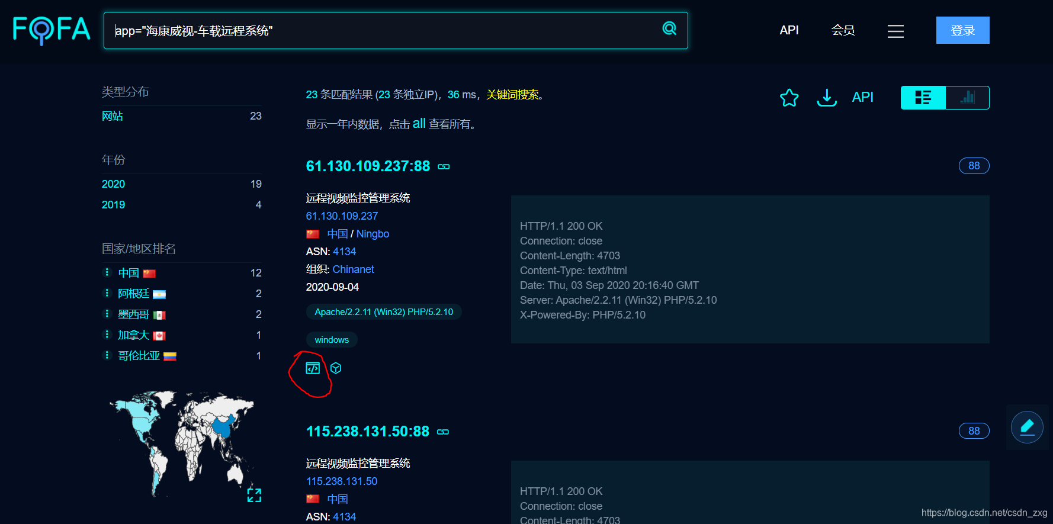This screenshot has width=1053, height=524.
Task: Filter by country 墨西哥
Action: tap(134, 314)
